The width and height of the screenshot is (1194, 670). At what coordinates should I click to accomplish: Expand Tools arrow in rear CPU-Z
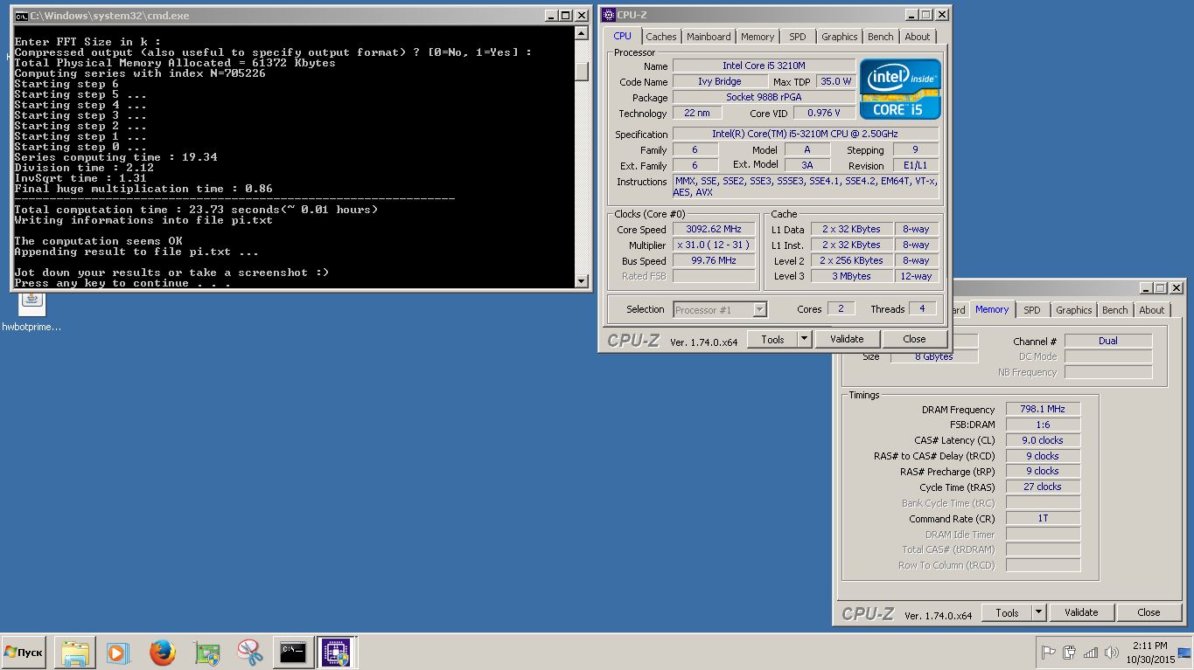coord(1039,612)
